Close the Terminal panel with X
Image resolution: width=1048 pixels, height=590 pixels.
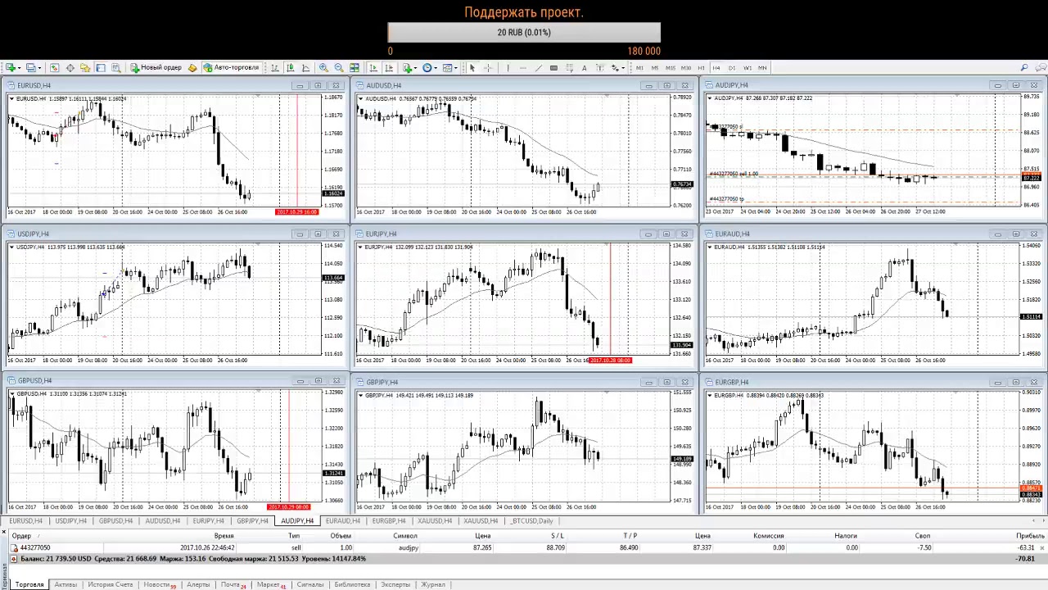(4, 531)
